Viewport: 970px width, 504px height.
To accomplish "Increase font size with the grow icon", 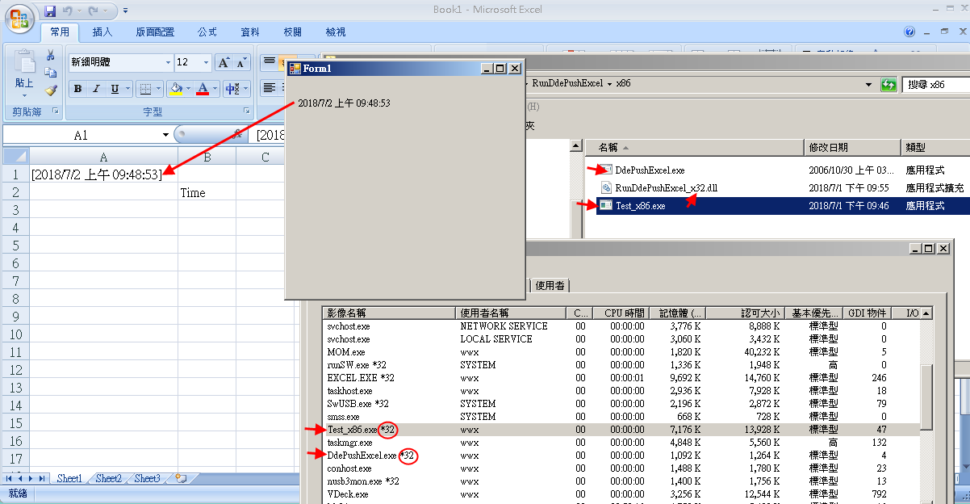I will 224,62.
